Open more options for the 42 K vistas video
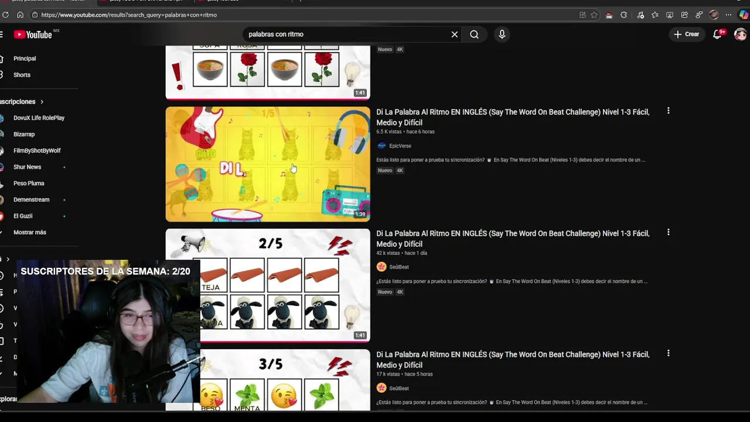Viewport: 750px width, 422px height. click(668, 232)
